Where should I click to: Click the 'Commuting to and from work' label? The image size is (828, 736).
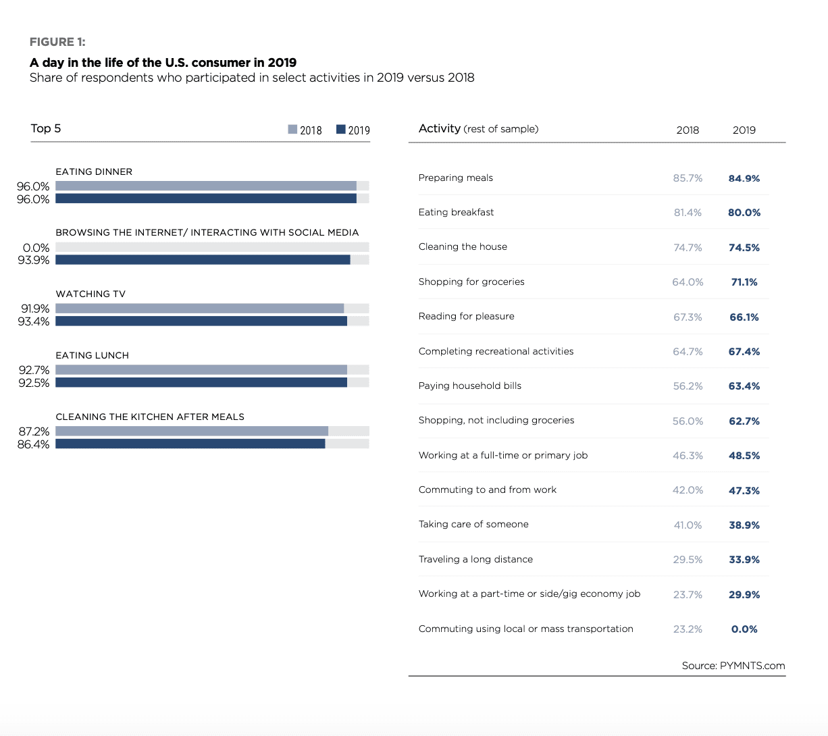[x=488, y=490]
